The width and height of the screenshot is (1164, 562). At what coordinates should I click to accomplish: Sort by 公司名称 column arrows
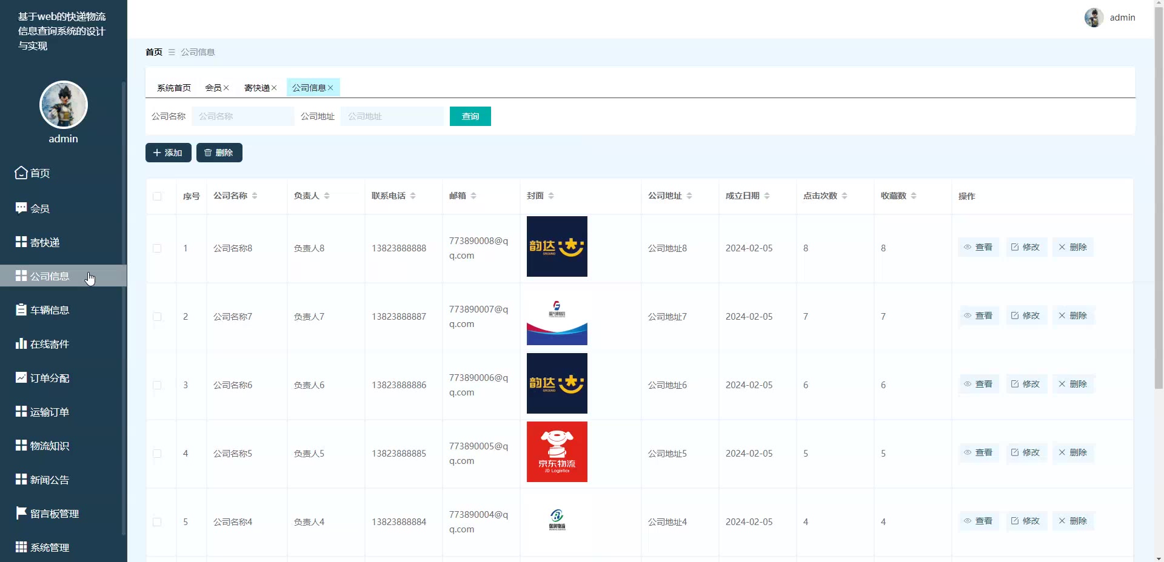click(x=255, y=196)
